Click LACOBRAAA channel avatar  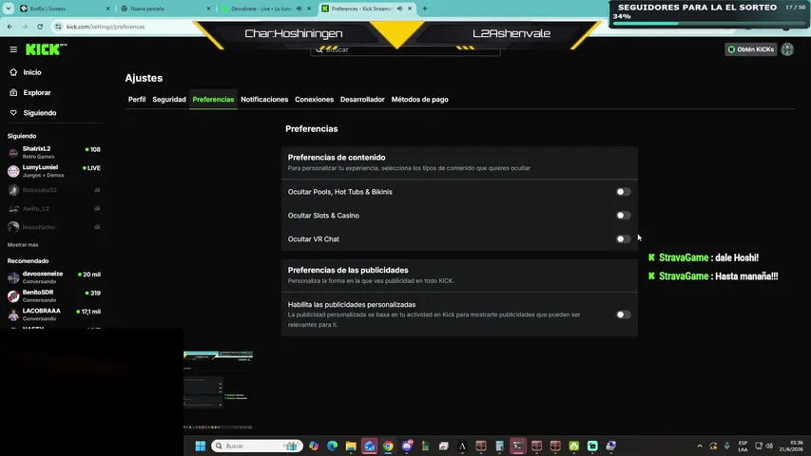coord(13,314)
